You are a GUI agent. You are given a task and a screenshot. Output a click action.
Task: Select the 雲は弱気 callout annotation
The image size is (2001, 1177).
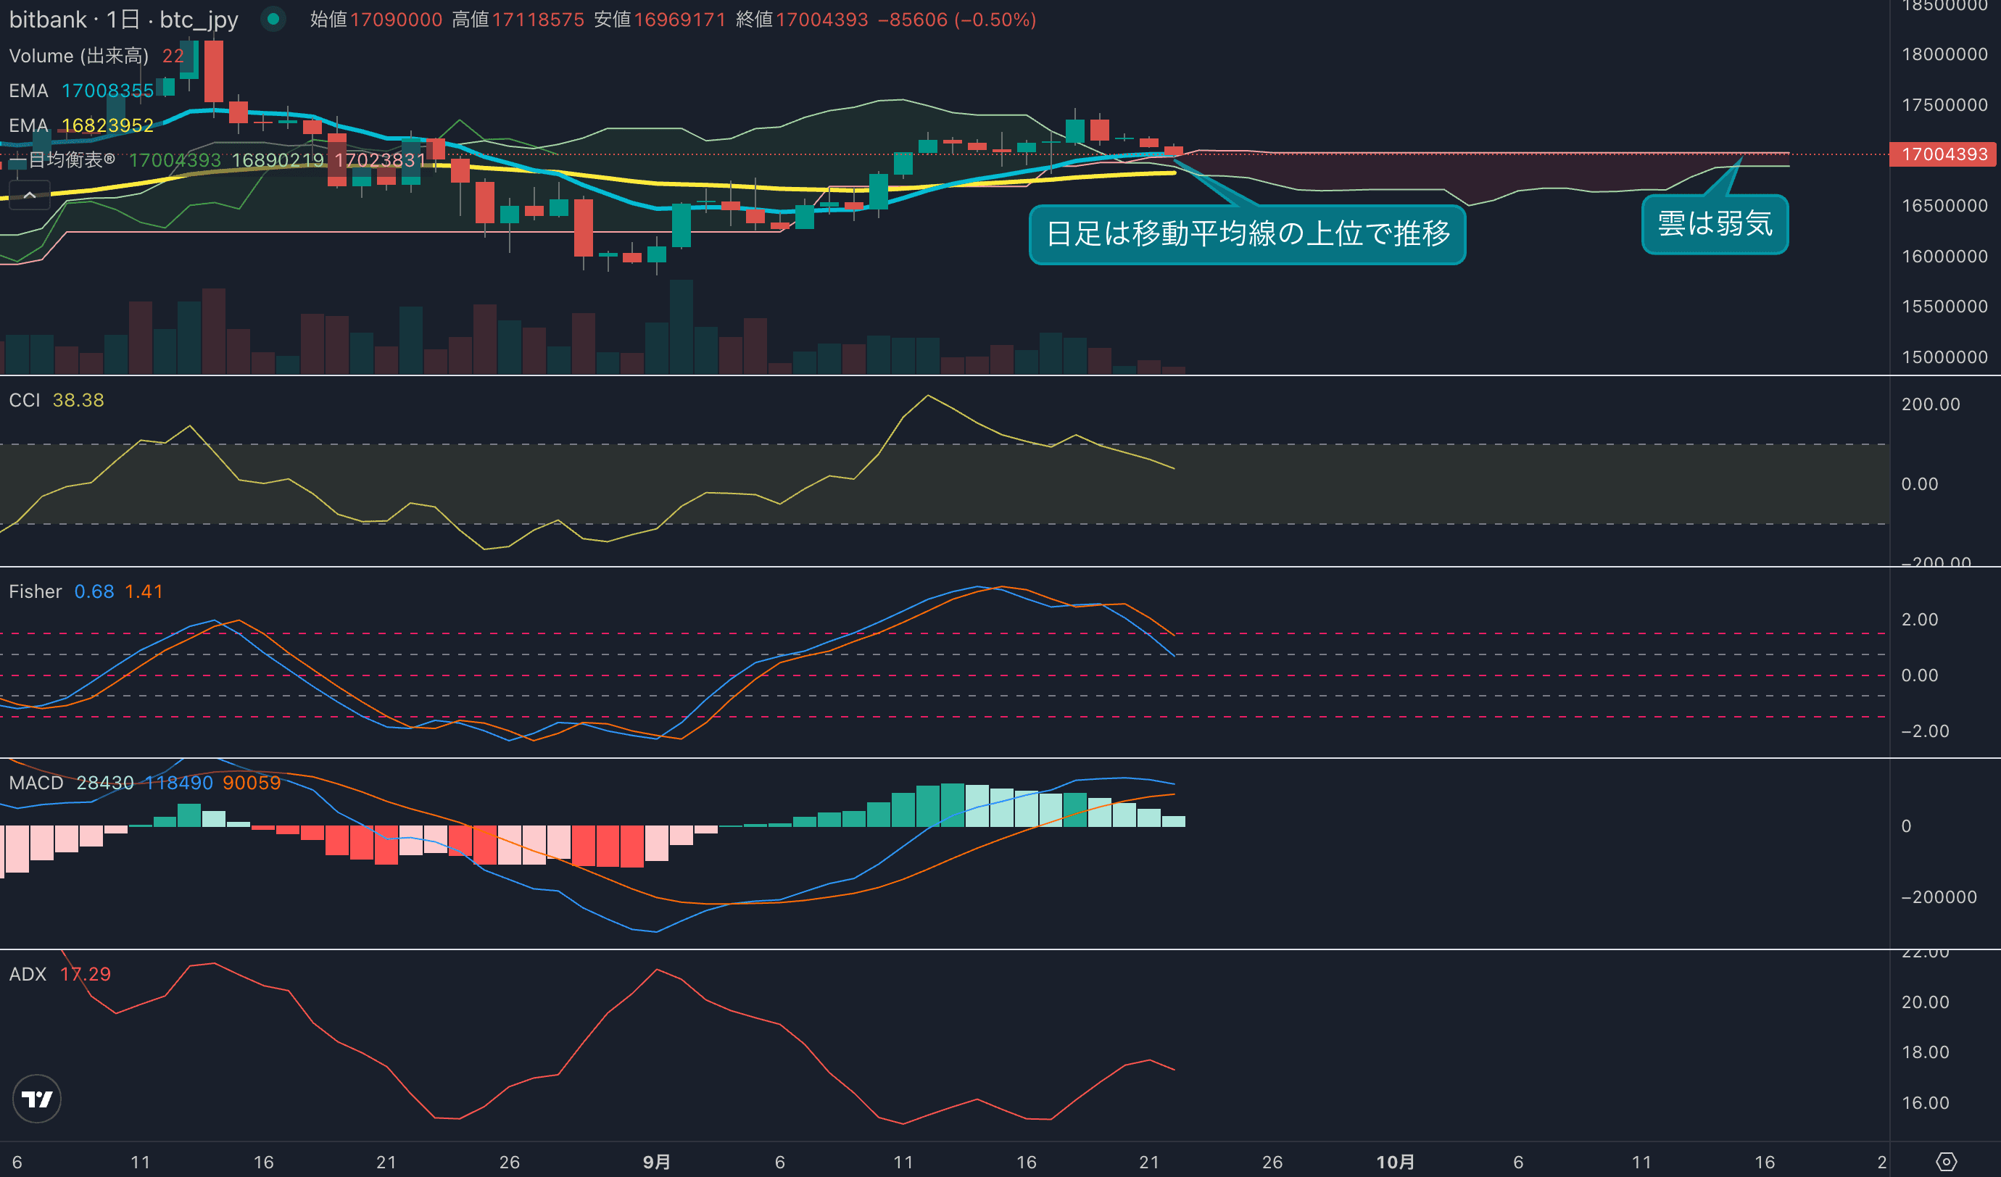point(1715,225)
